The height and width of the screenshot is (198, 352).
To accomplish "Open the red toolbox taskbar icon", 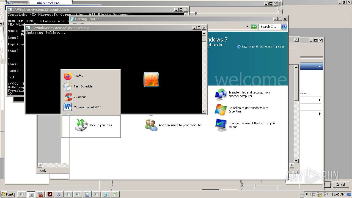I will pyautogui.click(x=40, y=194).
